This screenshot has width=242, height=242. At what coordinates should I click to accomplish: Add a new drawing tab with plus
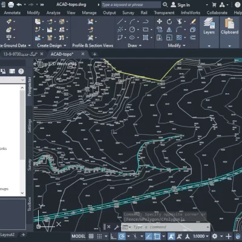[x=94, y=54]
